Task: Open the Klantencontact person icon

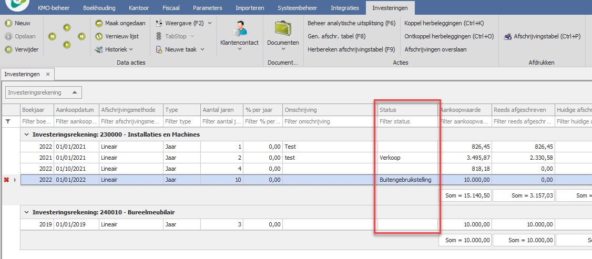Action: click(x=240, y=28)
